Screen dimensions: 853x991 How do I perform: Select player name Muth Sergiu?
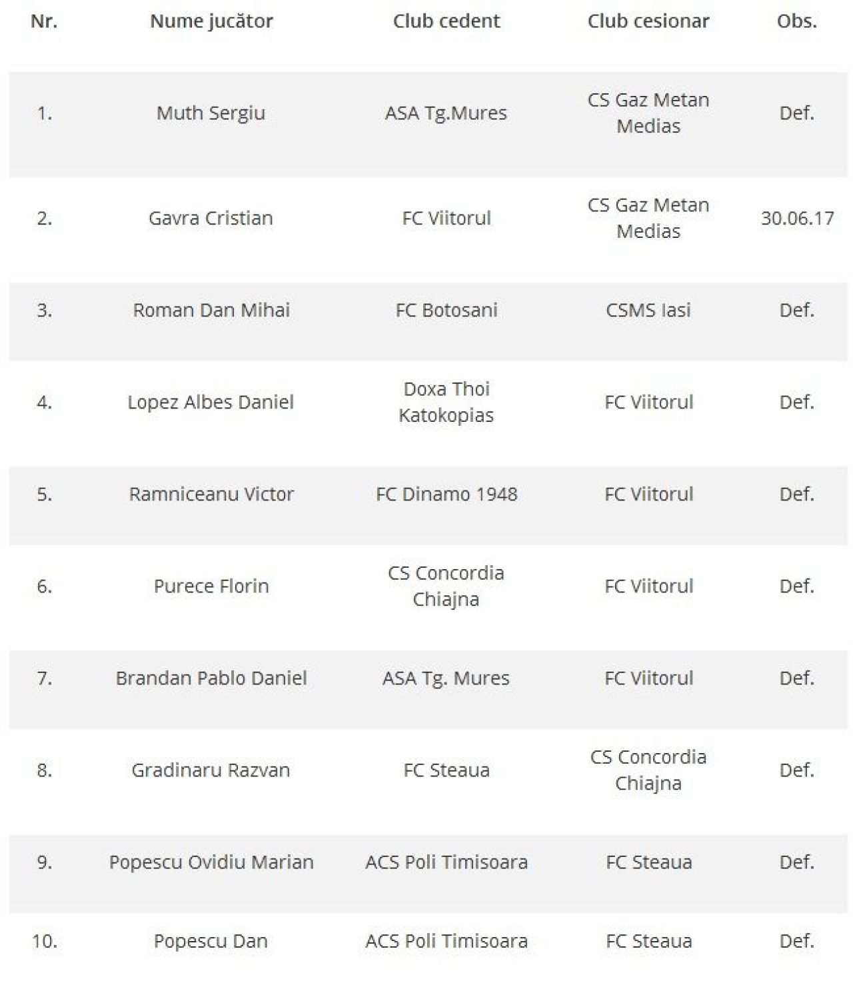pos(211,113)
